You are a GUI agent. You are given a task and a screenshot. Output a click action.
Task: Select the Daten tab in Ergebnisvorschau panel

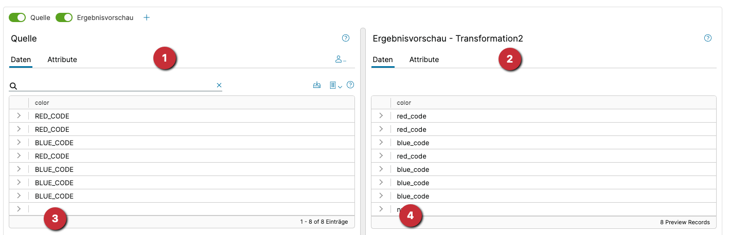tap(383, 60)
